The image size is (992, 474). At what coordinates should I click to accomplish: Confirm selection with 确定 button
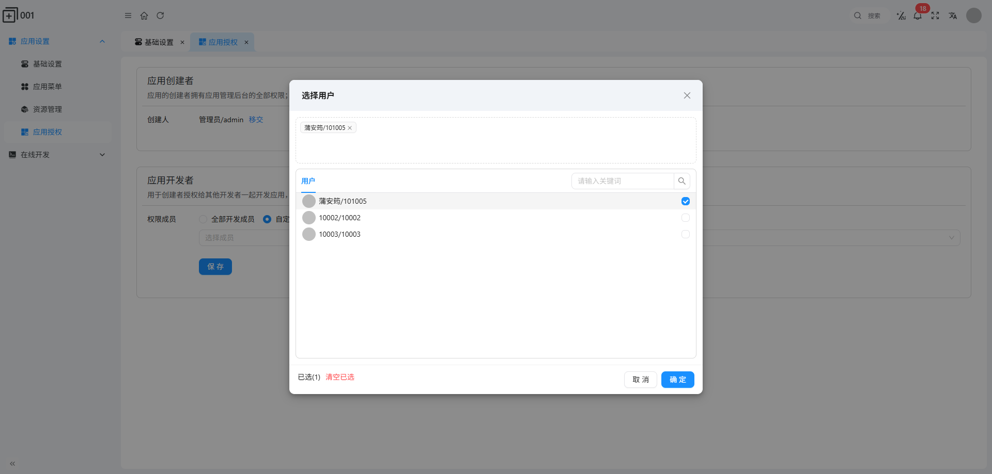click(x=678, y=380)
